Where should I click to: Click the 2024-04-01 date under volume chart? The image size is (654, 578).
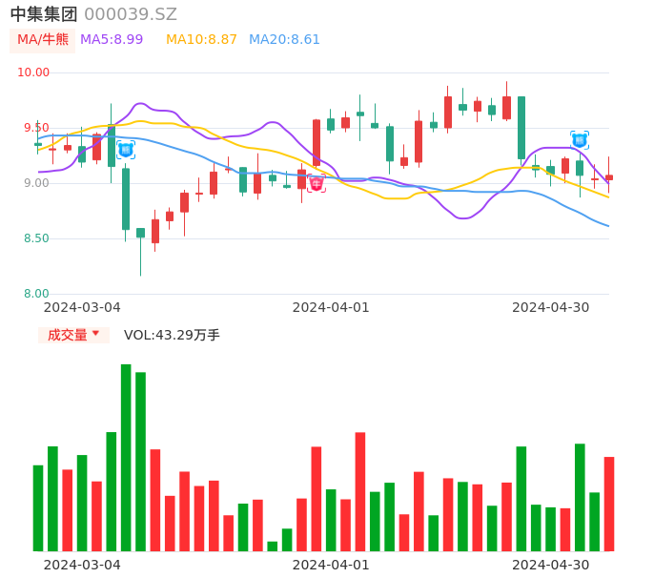[x=331, y=565]
